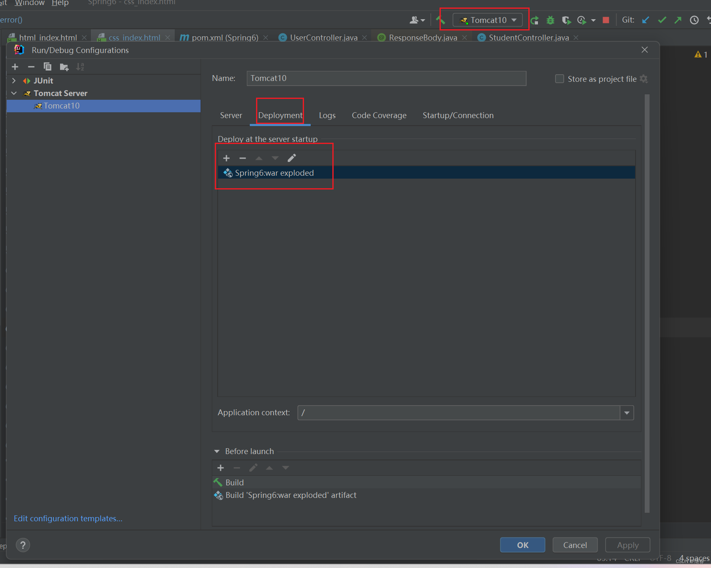Image resolution: width=711 pixels, height=568 pixels.
Task: Start debugging with the bug icon
Action: point(550,20)
